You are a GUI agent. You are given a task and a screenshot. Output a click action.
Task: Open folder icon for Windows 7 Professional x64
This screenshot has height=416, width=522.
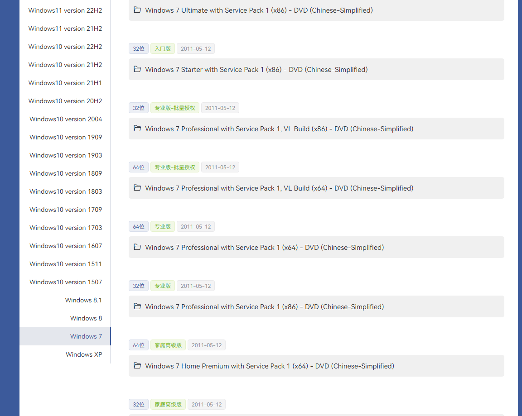(137, 247)
